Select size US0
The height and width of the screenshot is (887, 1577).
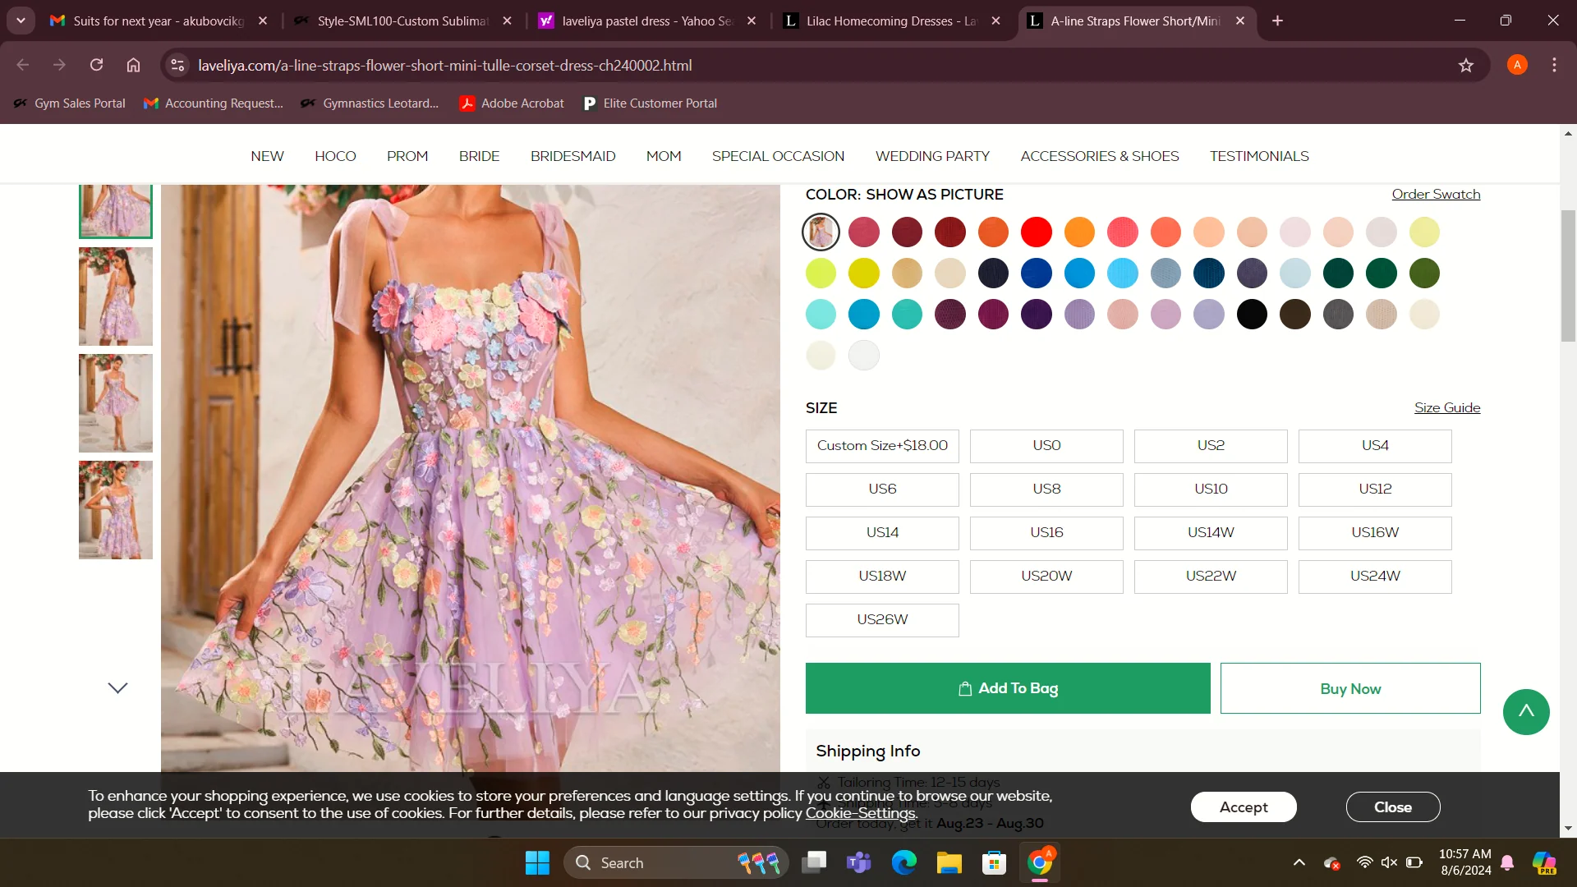pyautogui.click(x=1046, y=446)
